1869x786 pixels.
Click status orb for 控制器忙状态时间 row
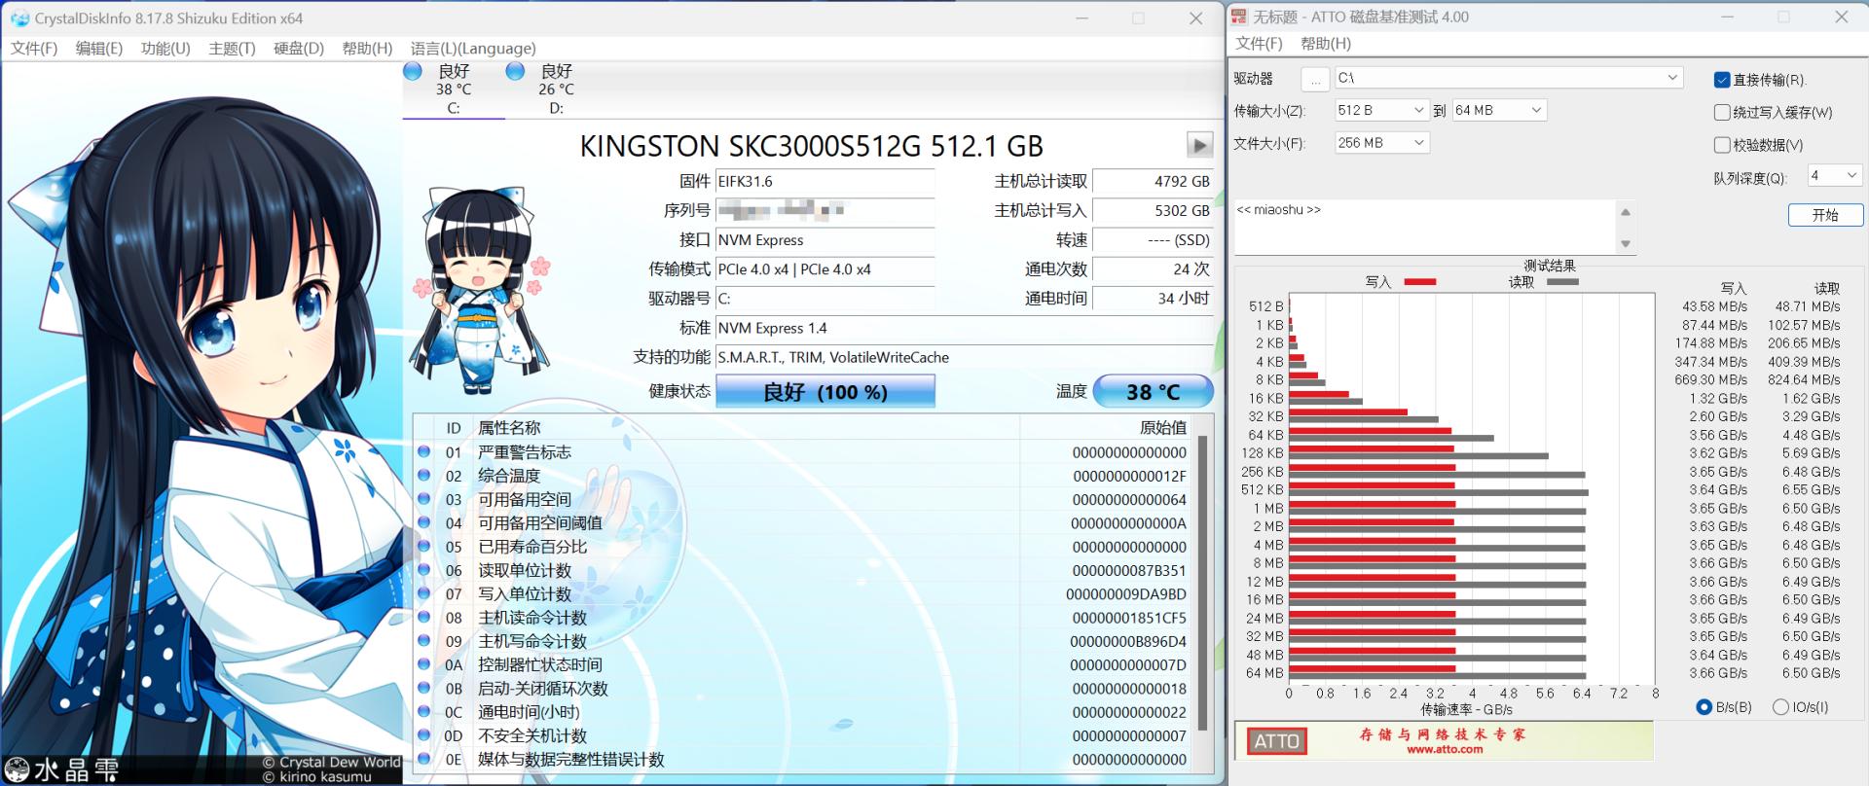[x=423, y=664]
